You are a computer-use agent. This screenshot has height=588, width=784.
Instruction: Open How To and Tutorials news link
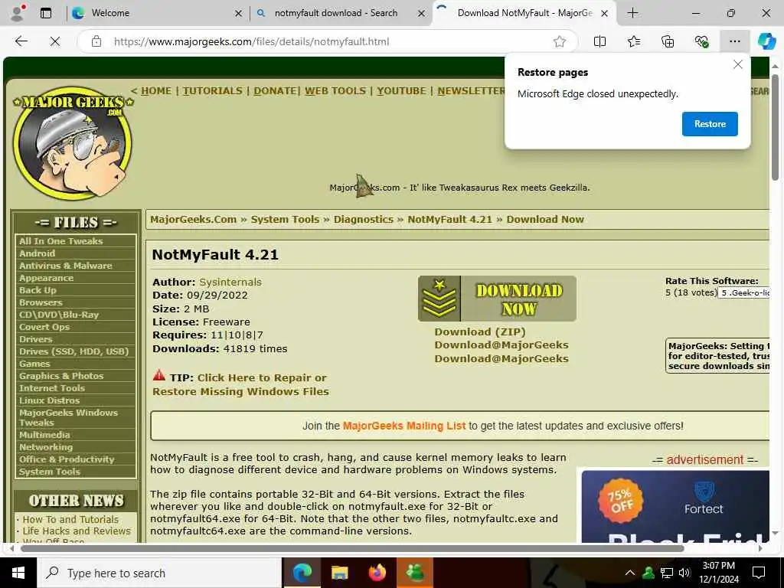point(70,520)
